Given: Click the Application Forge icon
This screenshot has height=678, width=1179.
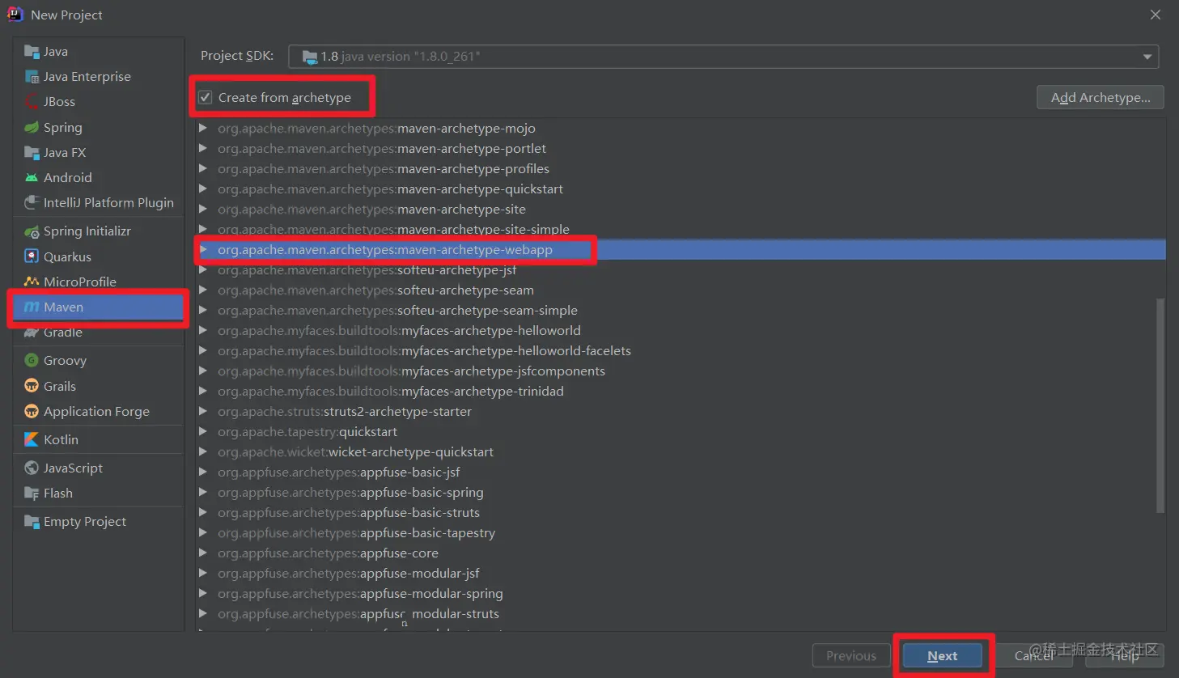Looking at the screenshot, I should tap(32, 411).
